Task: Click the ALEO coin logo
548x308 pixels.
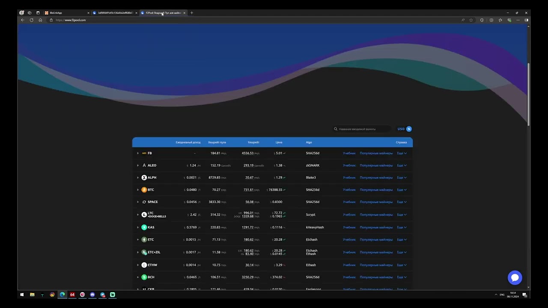Action: pyautogui.click(x=144, y=165)
